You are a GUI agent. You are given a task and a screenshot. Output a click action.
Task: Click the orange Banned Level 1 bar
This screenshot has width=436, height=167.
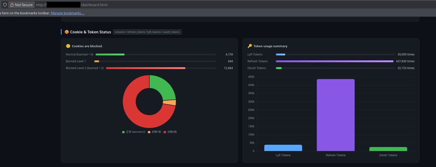[x=97, y=61]
